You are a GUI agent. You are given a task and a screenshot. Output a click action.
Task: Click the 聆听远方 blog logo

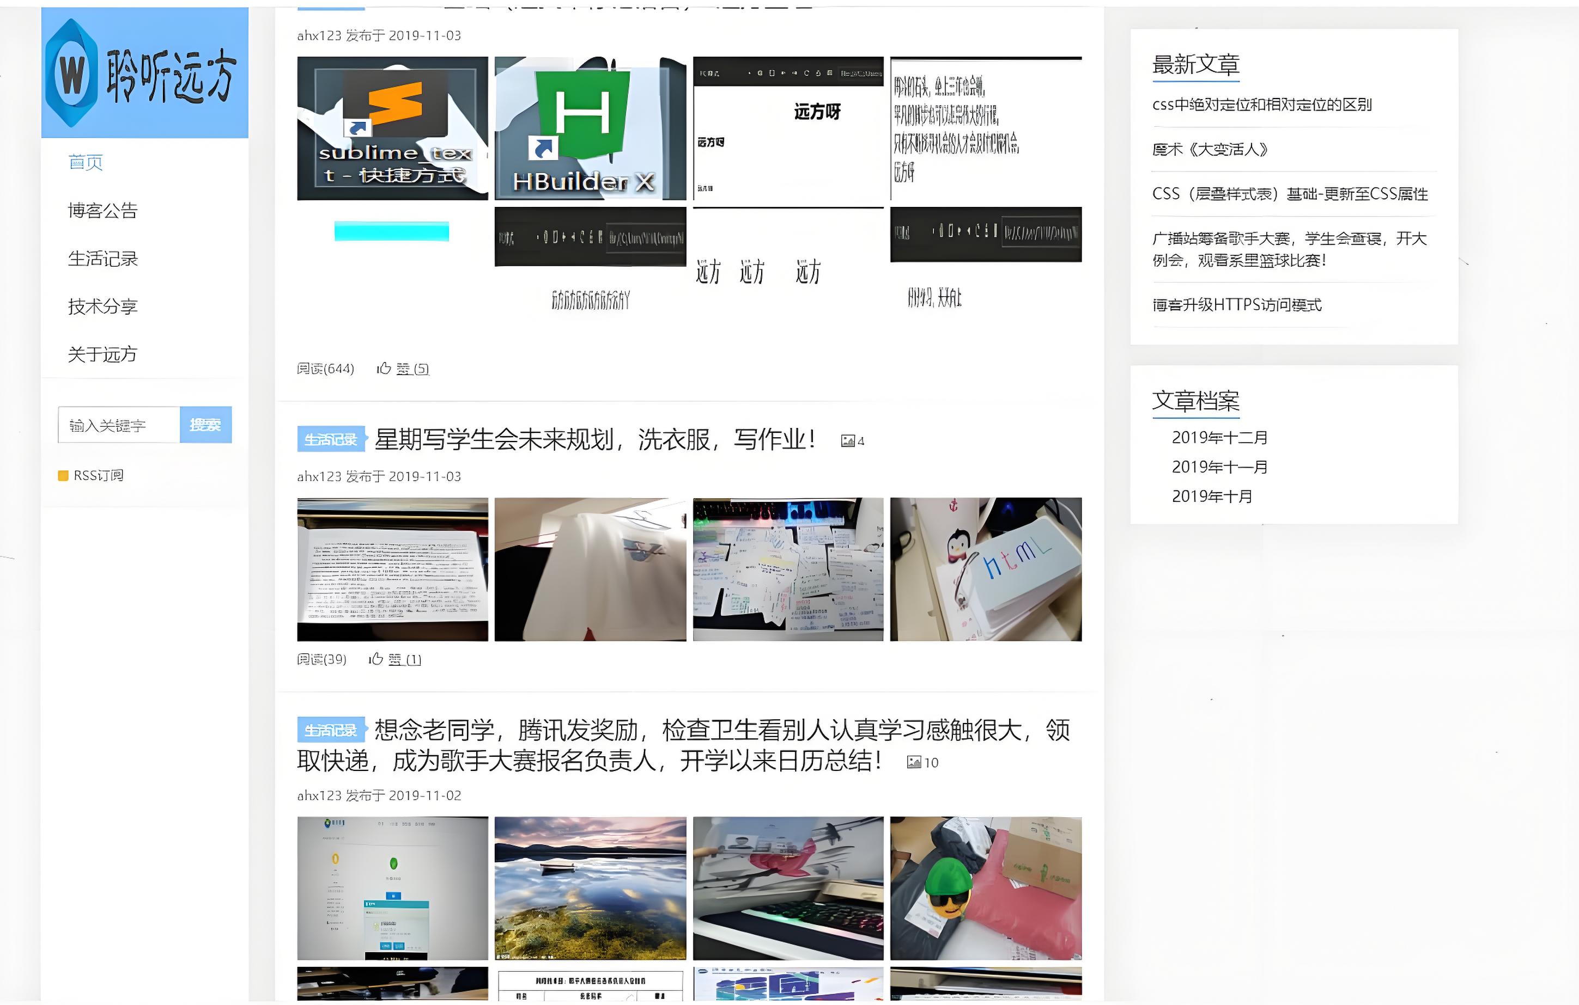point(144,73)
